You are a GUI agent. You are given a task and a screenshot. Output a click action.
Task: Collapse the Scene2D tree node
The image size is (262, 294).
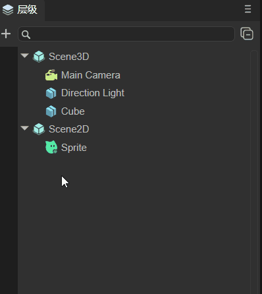point(25,128)
